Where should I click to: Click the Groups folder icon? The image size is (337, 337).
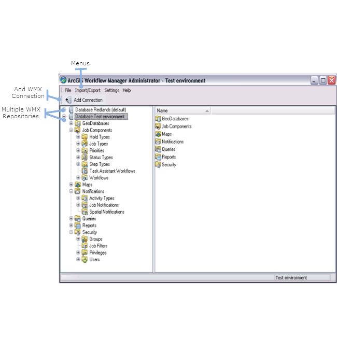(x=85, y=239)
